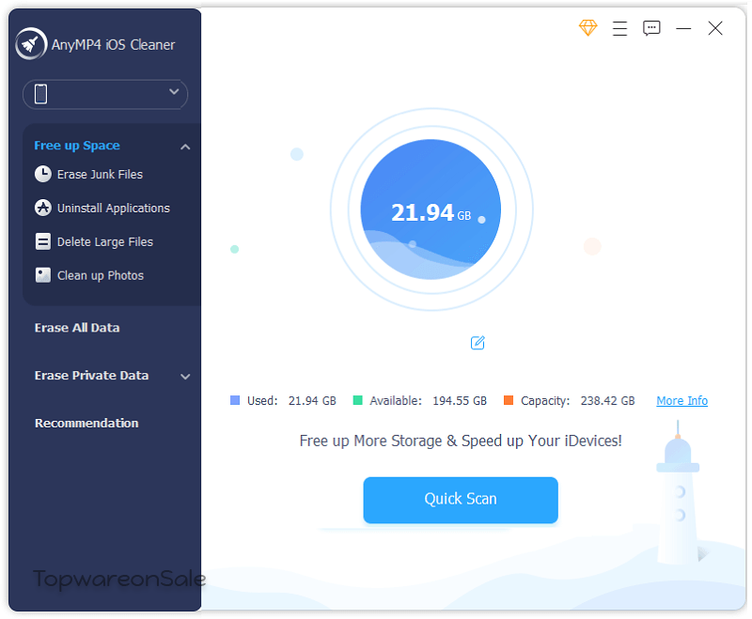Image resolution: width=752 pixels, height=619 pixels.
Task: Start the Quick Scan
Action: pos(461,500)
